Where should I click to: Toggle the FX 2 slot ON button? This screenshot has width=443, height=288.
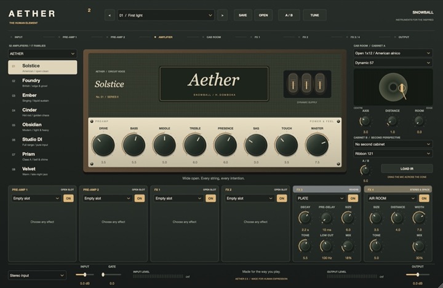point(282,198)
